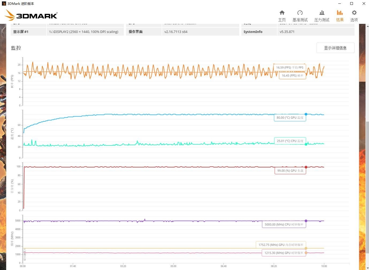Image resolution: width=369 pixels, height=270 pixels.
Task: Click the green CPU 温度 endpoint dot
Action: [306, 144]
